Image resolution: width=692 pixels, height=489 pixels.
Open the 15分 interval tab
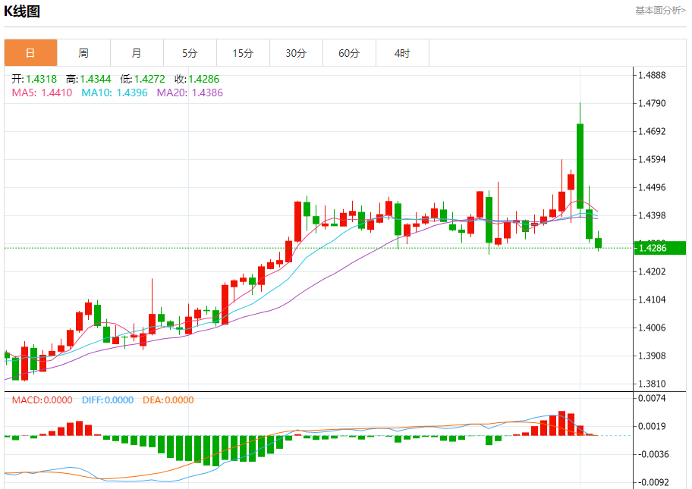point(243,53)
